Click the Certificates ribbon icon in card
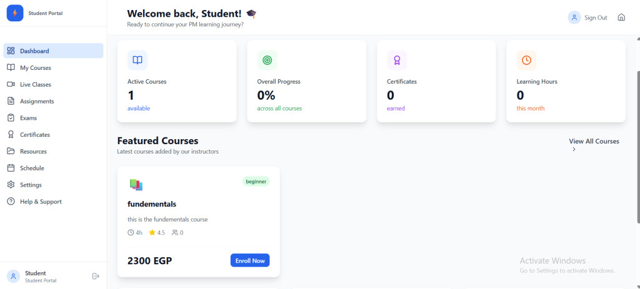 tap(397, 60)
